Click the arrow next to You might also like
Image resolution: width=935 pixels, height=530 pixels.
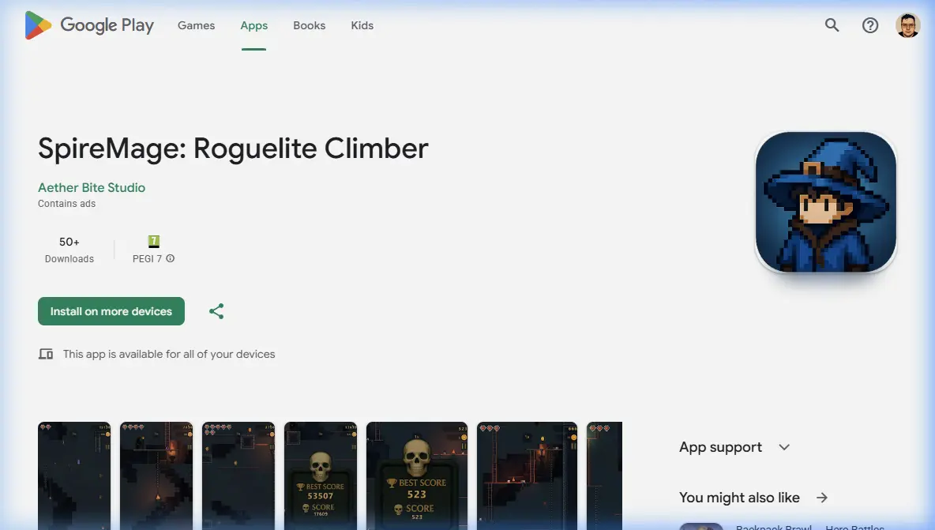[822, 497]
